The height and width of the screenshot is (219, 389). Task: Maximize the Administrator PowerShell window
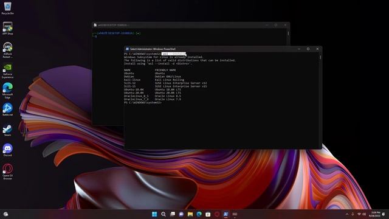[x=308, y=49]
